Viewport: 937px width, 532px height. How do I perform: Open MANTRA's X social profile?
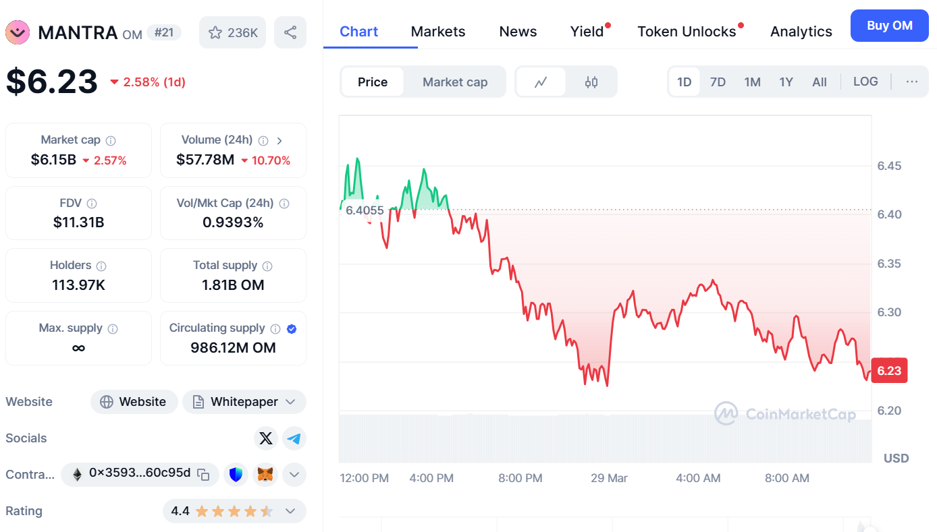tap(265, 438)
